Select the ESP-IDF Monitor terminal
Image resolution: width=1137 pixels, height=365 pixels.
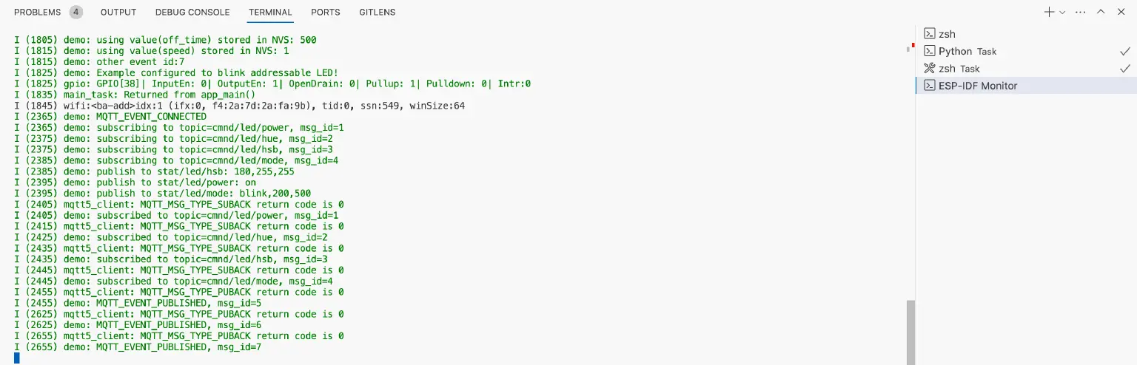(x=977, y=86)
